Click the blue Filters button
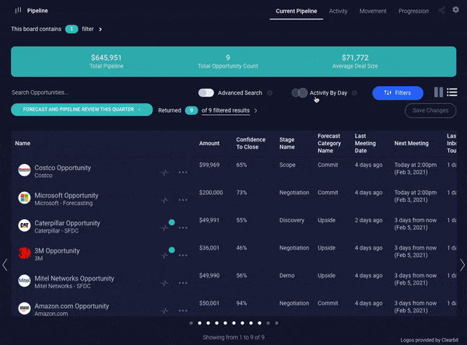Image resolution: width=467 pixels, height=345 pixels. [397, 93]
